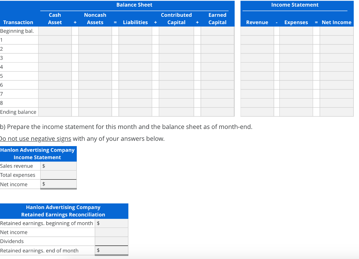
Task: Select transaction 8 Earned Capital cell
Action: coord(217,103)
